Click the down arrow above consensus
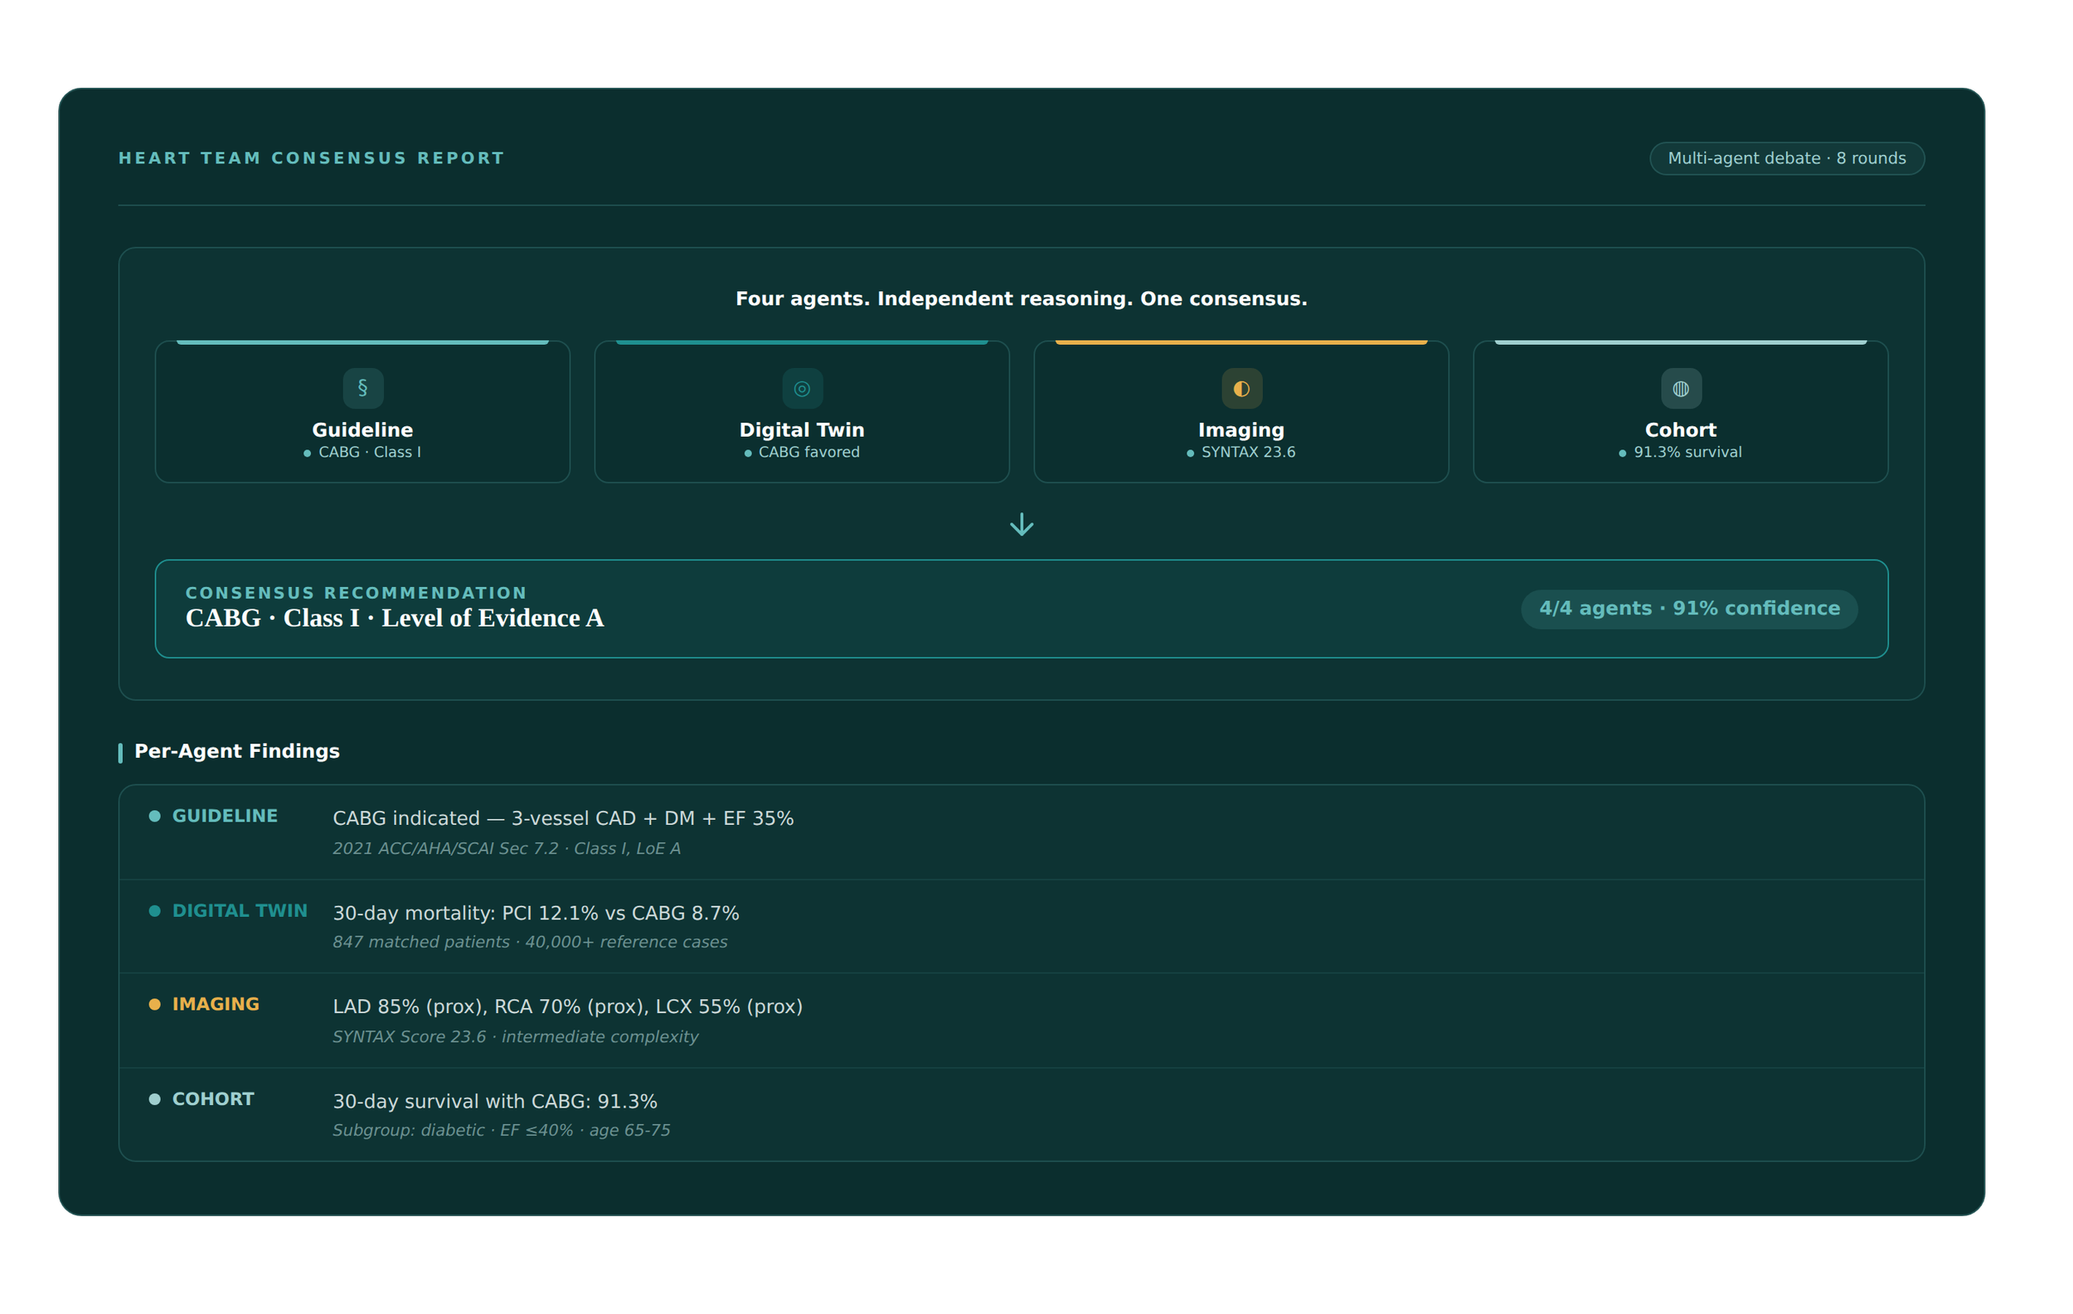2073x1314 pixels. click(1021, 524)
